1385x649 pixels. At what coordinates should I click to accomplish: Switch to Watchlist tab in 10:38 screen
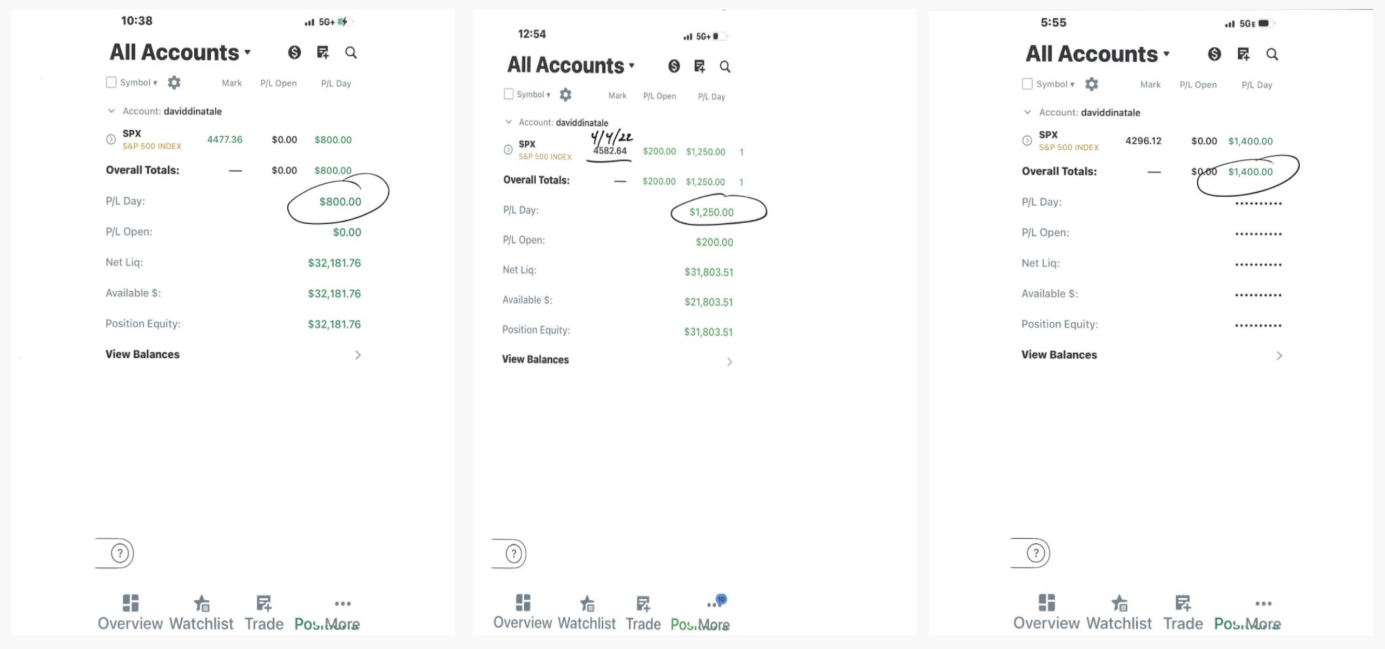click(x=201, y=613)
